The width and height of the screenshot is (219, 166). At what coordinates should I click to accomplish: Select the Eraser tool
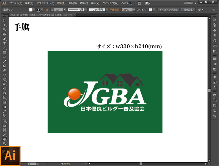(4, 70)
